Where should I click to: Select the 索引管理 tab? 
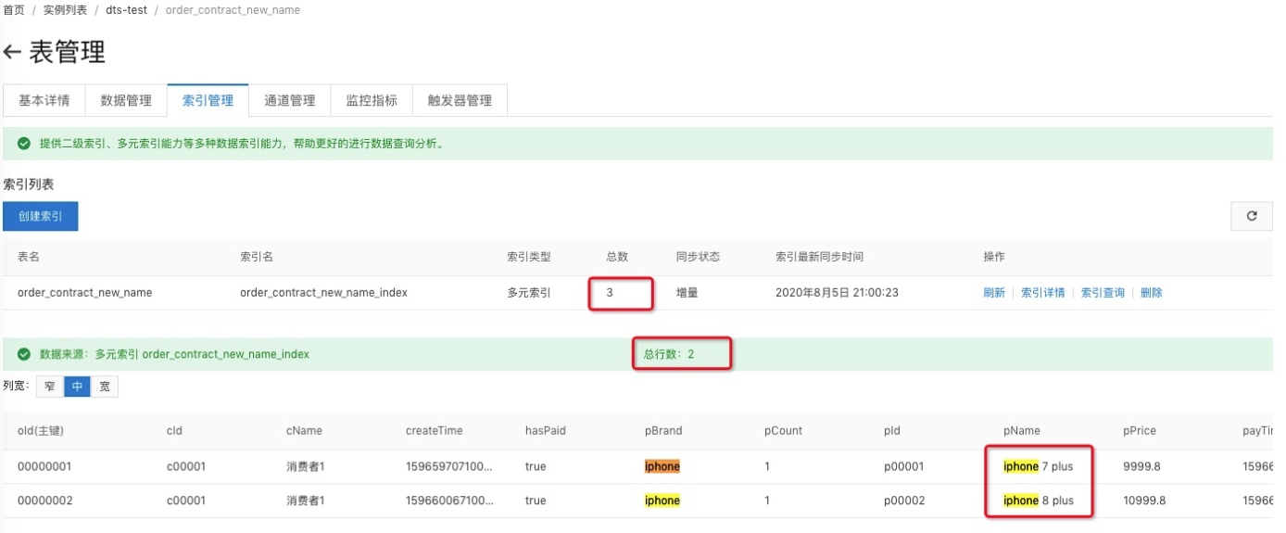208,100
